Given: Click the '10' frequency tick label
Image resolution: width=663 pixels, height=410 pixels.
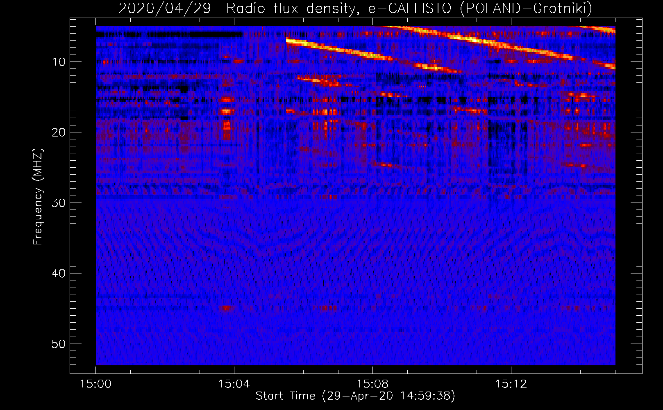Looking at the screenshot, I should tap(59, 62).
